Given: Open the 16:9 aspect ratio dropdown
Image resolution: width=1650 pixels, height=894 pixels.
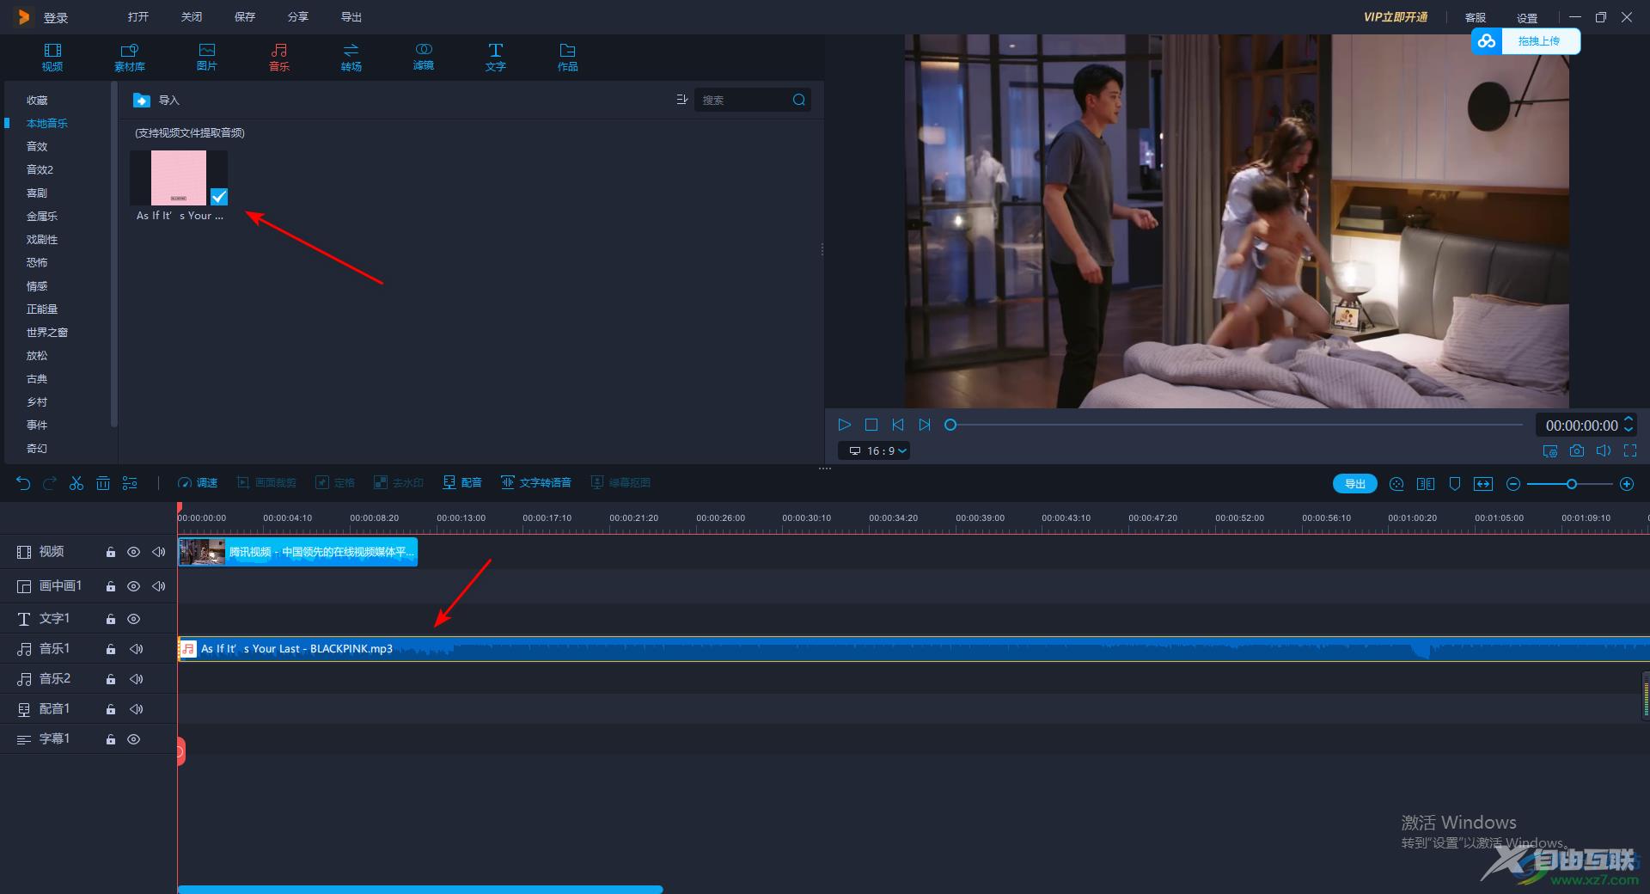Looking at the screenshot, I should pyautogui.click(x=875, y=450).
